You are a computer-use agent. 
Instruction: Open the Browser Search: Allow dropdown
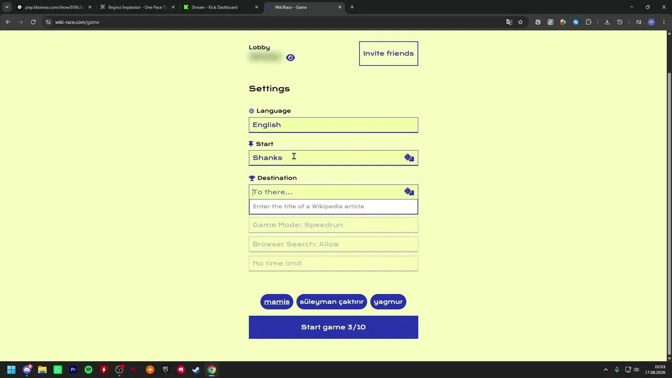(333, 244)
